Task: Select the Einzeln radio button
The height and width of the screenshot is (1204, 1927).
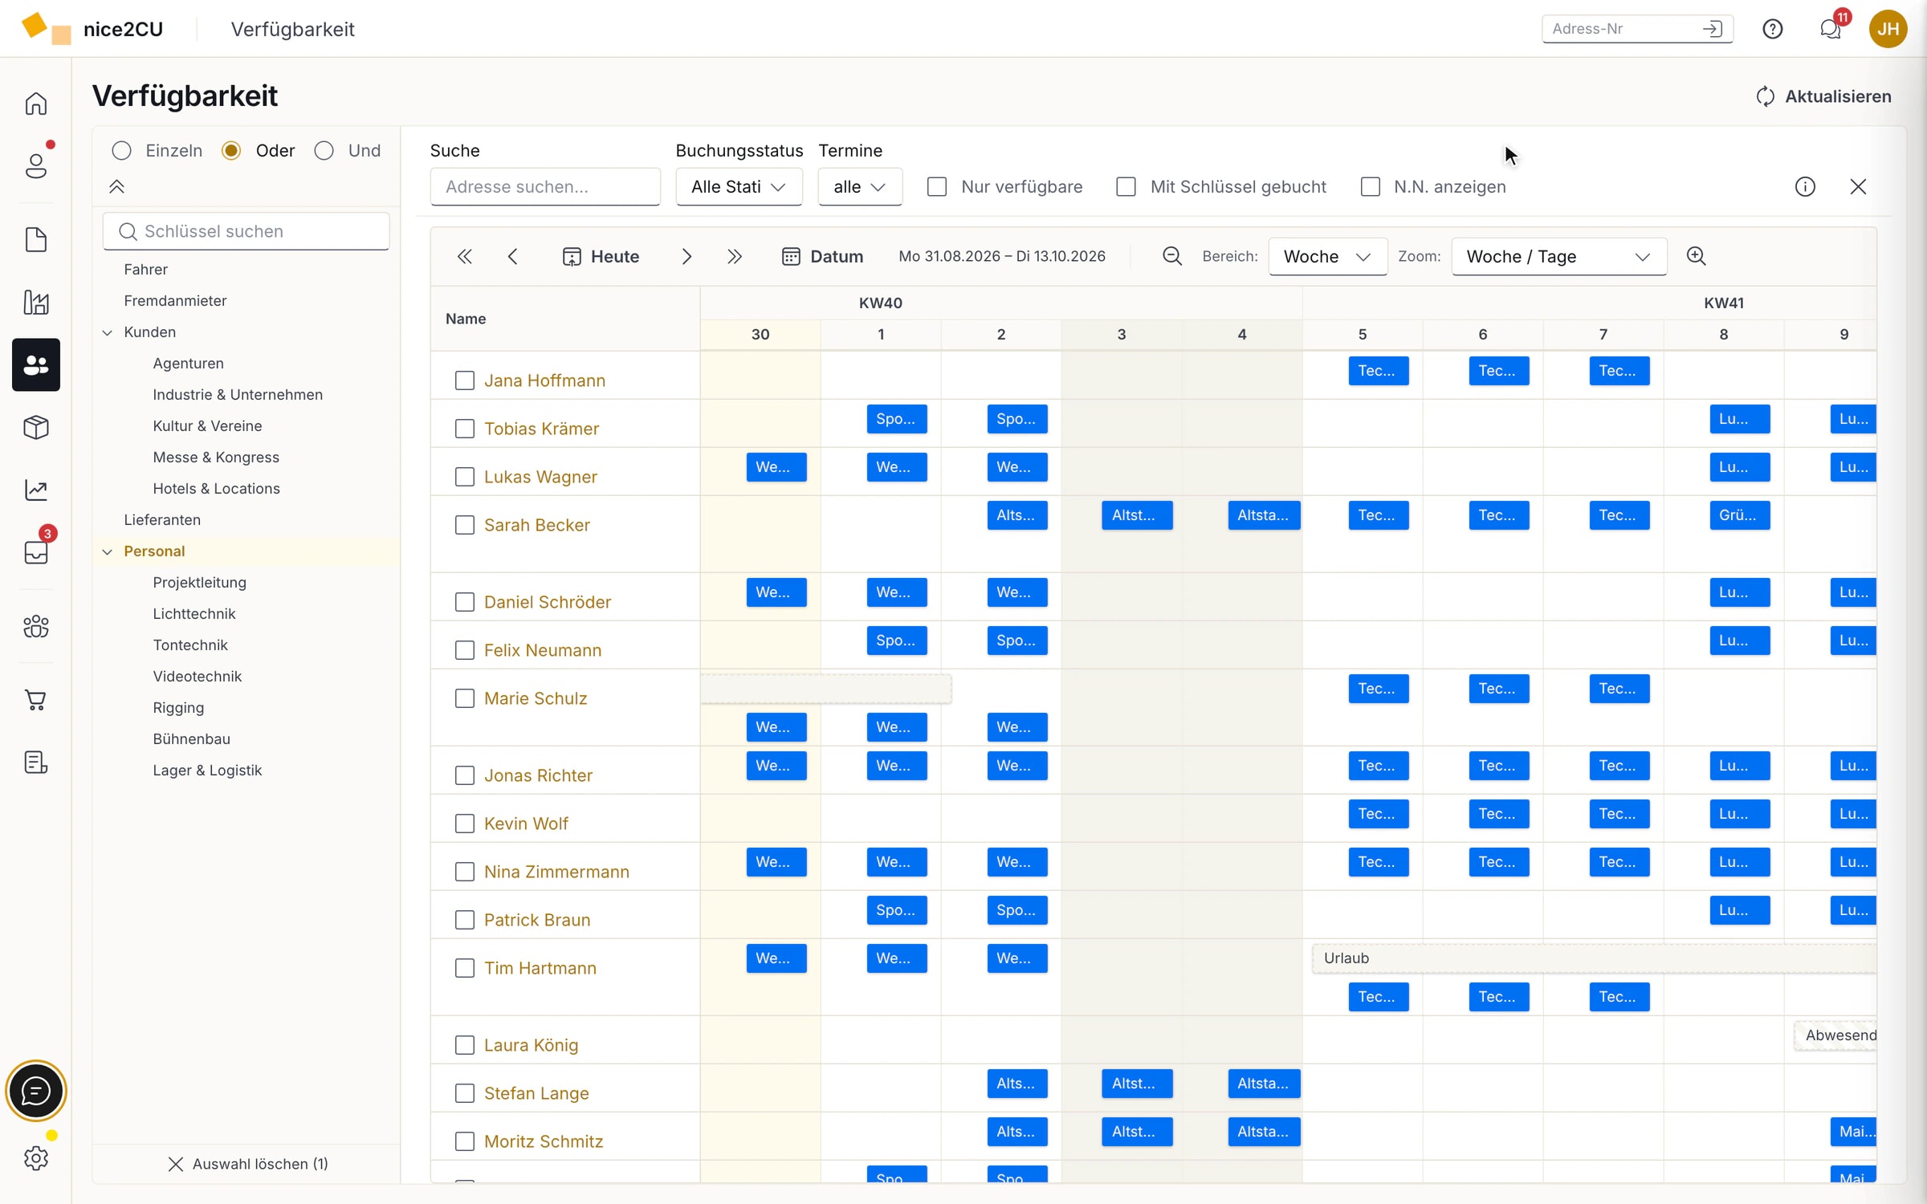Action: 121,151
